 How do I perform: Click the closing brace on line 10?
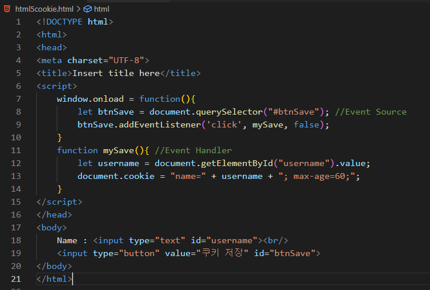coord(60,137)
